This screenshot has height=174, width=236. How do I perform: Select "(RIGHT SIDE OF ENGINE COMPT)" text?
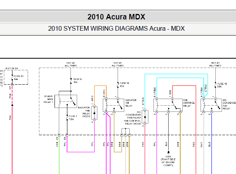pyautogui.click(x=168, y=162)
